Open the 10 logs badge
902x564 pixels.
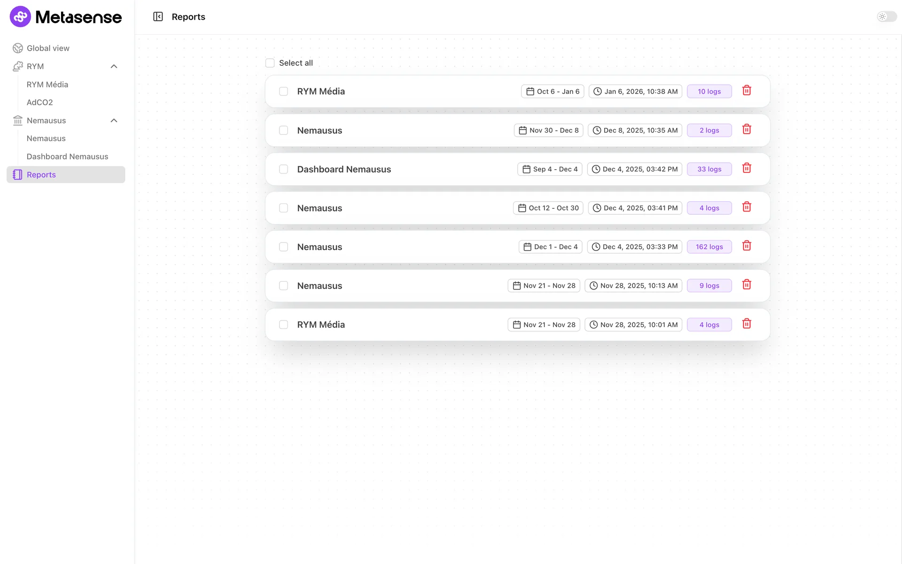709,92
